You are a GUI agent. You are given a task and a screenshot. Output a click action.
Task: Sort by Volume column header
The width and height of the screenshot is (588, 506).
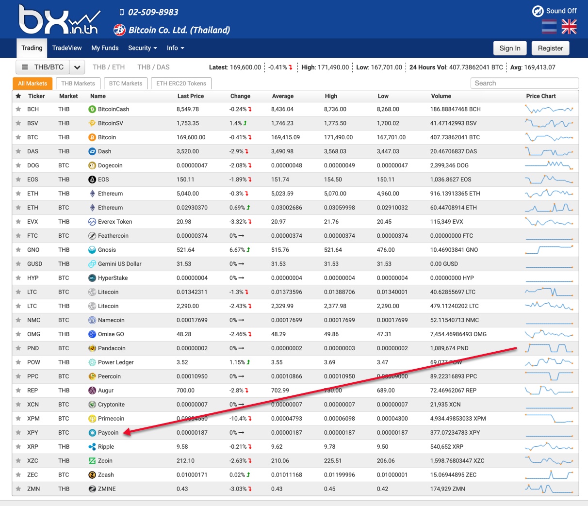click(x=441, y=96)
